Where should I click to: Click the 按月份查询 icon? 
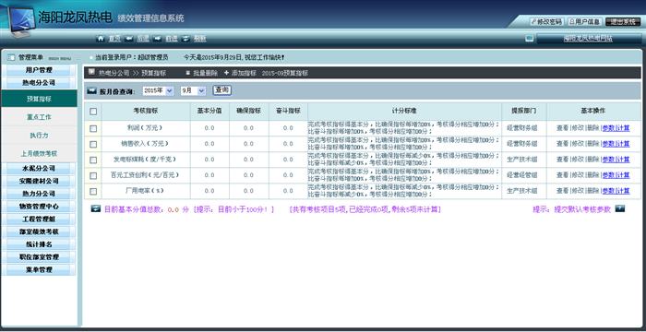pyautogui.click(x=92, y=91)
